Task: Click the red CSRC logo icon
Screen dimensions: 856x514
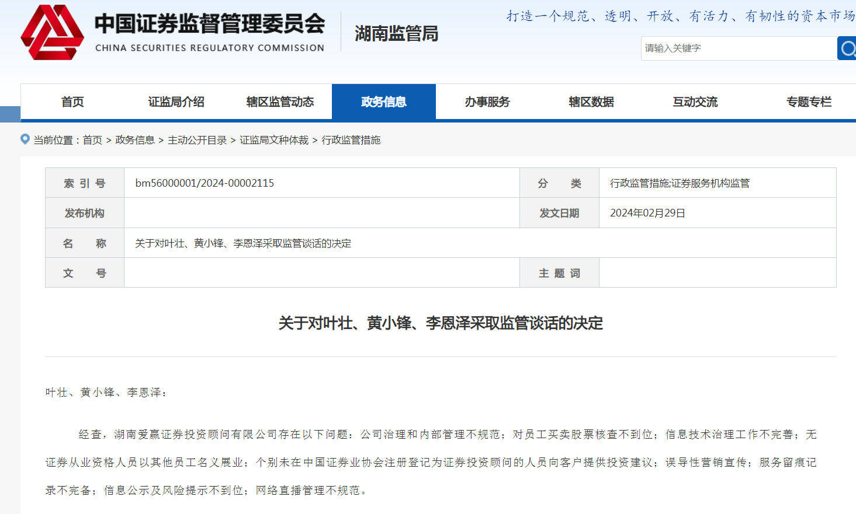Action: tap(52, 33)
